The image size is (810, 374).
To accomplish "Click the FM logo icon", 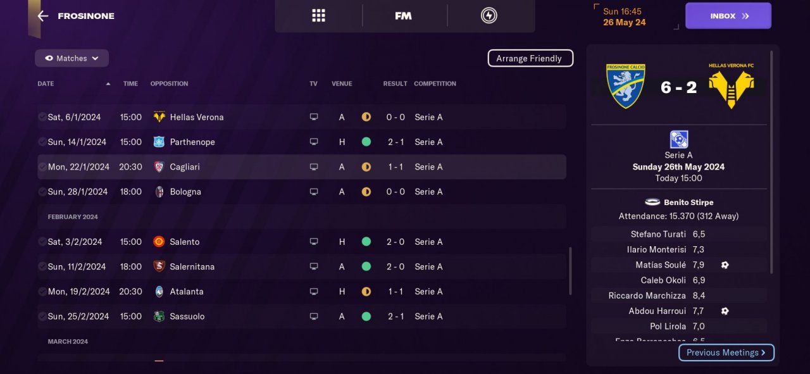I will pos(403,16).
